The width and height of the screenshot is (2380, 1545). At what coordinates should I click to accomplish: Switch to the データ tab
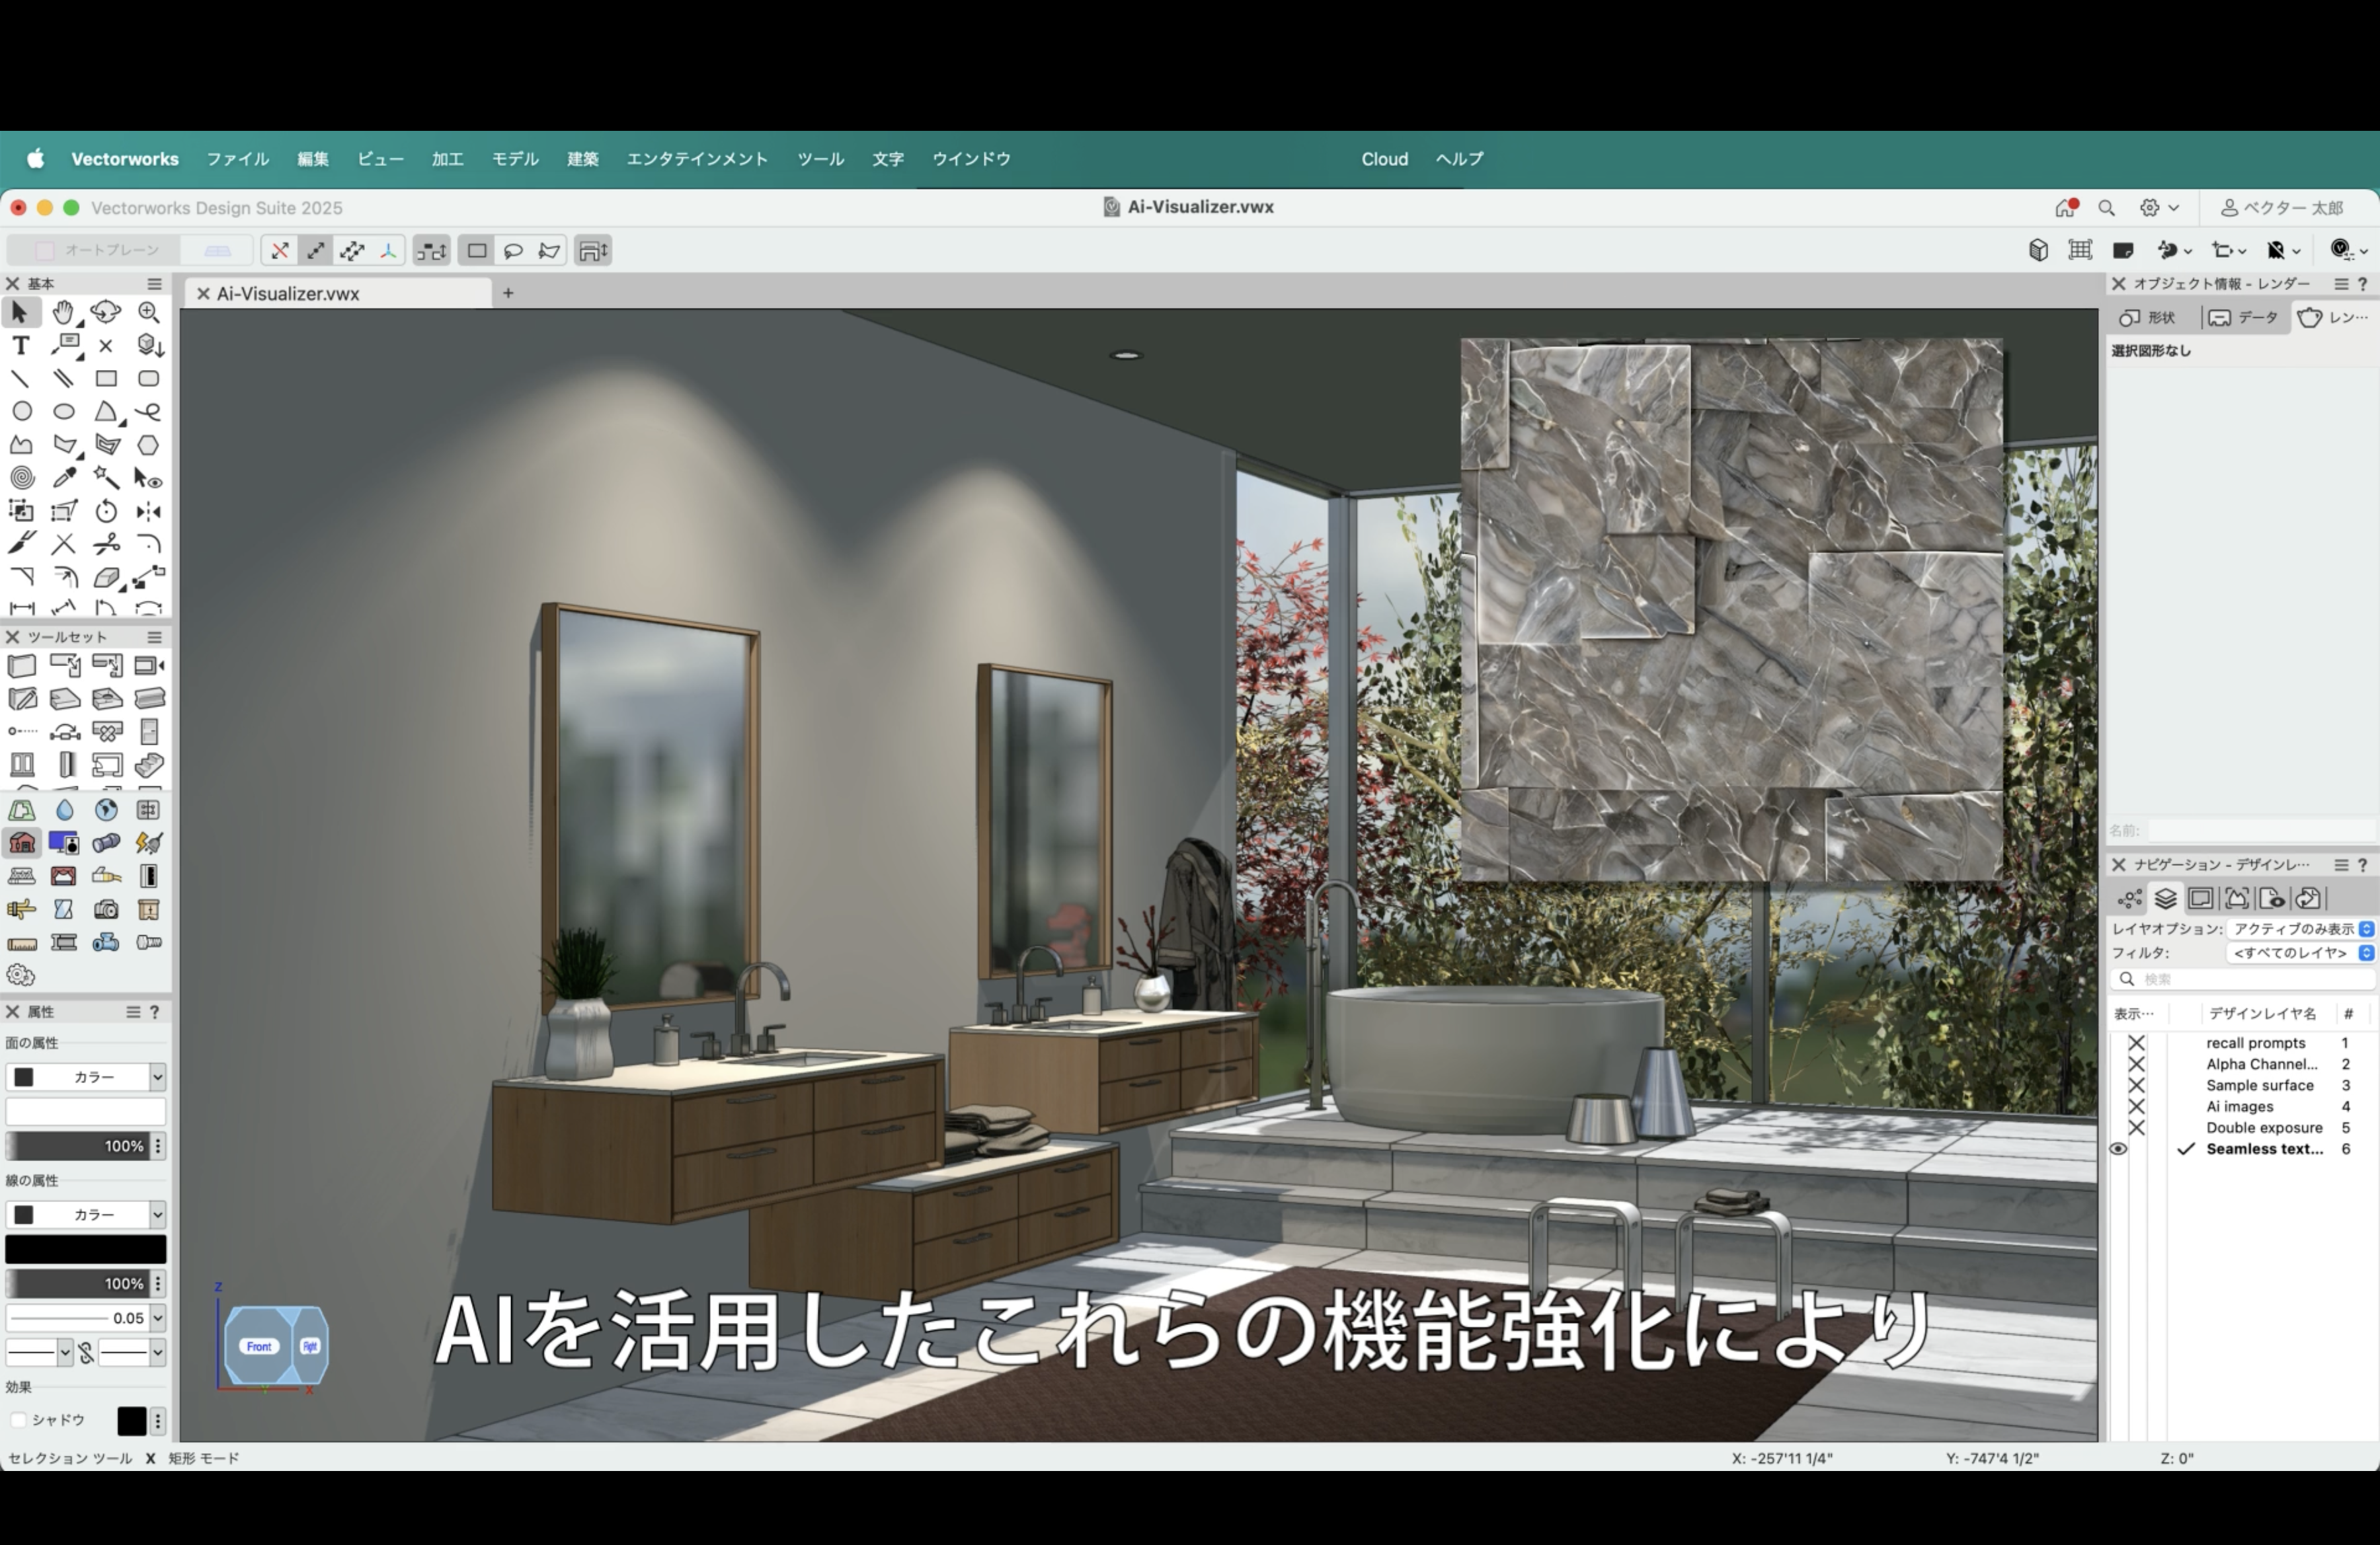2243,317
